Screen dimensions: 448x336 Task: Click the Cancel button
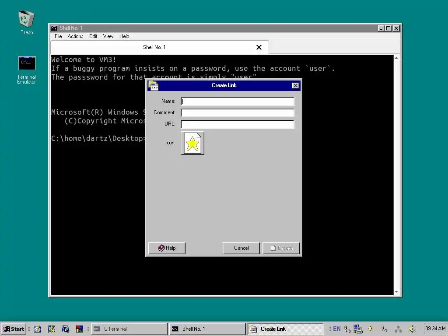(x=241, y=248)
